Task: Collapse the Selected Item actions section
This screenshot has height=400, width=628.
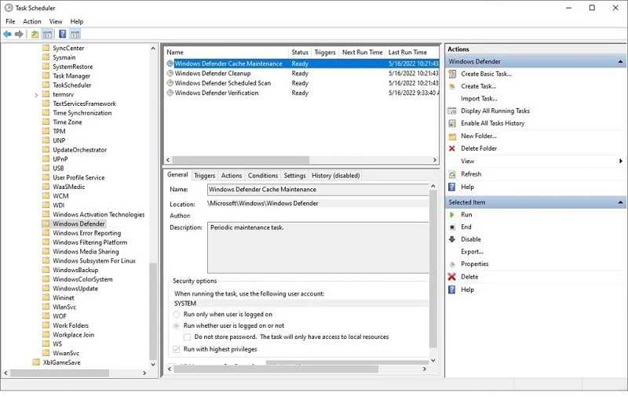Action: [620, 202]
